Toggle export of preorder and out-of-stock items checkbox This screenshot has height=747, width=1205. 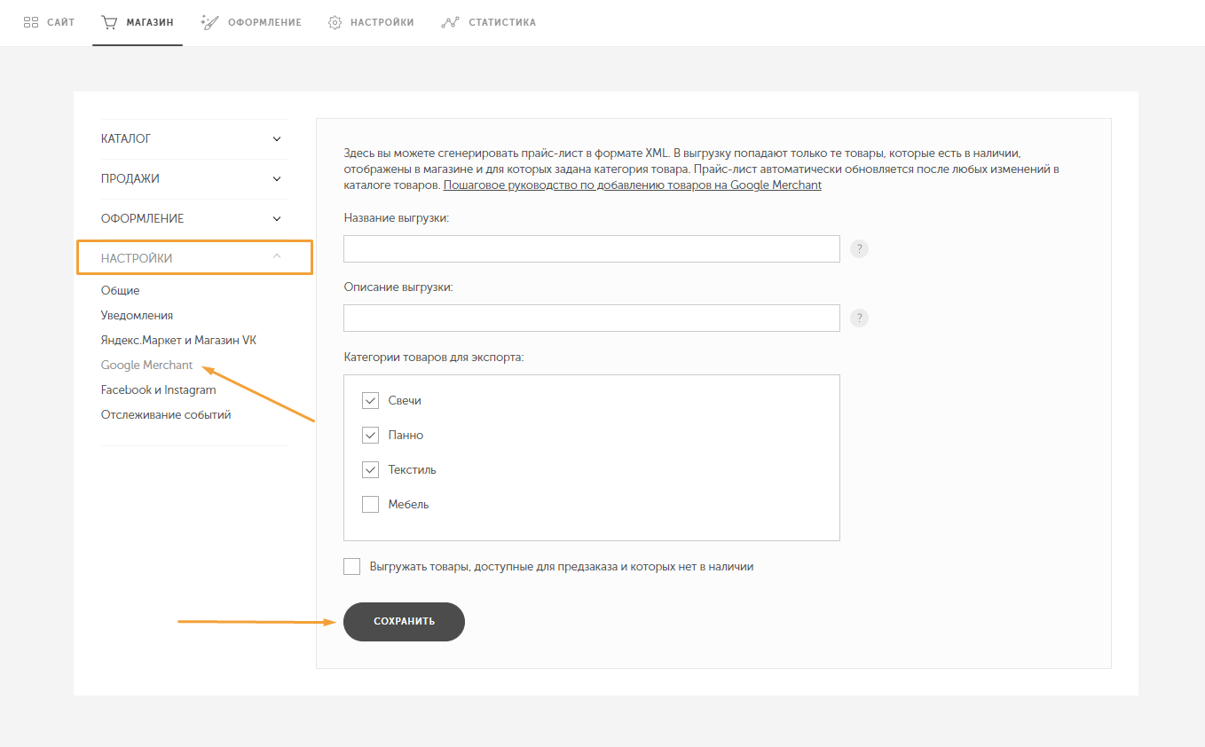pos(351,567)
